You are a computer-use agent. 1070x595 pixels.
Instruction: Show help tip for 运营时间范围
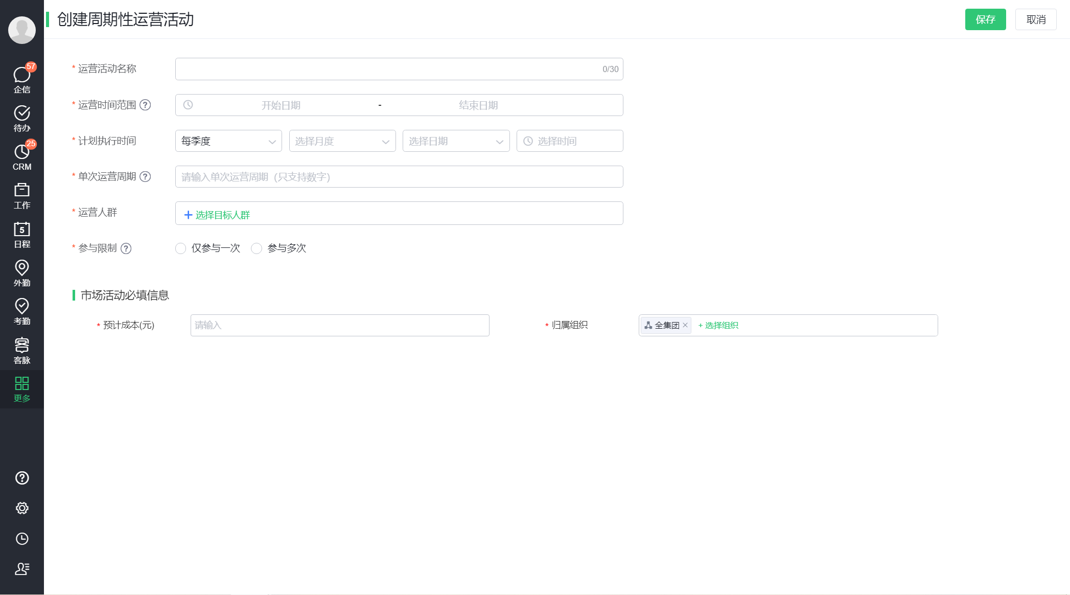[145, 105]
